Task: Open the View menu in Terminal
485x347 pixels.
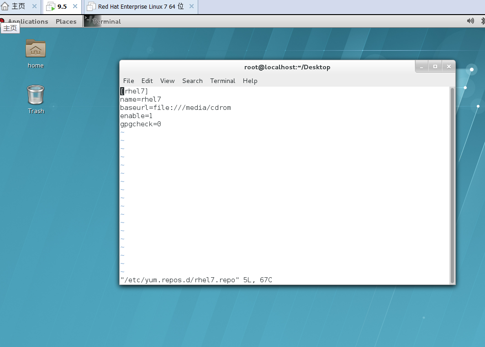Action: pyautogui.click(x=167, y=81)
